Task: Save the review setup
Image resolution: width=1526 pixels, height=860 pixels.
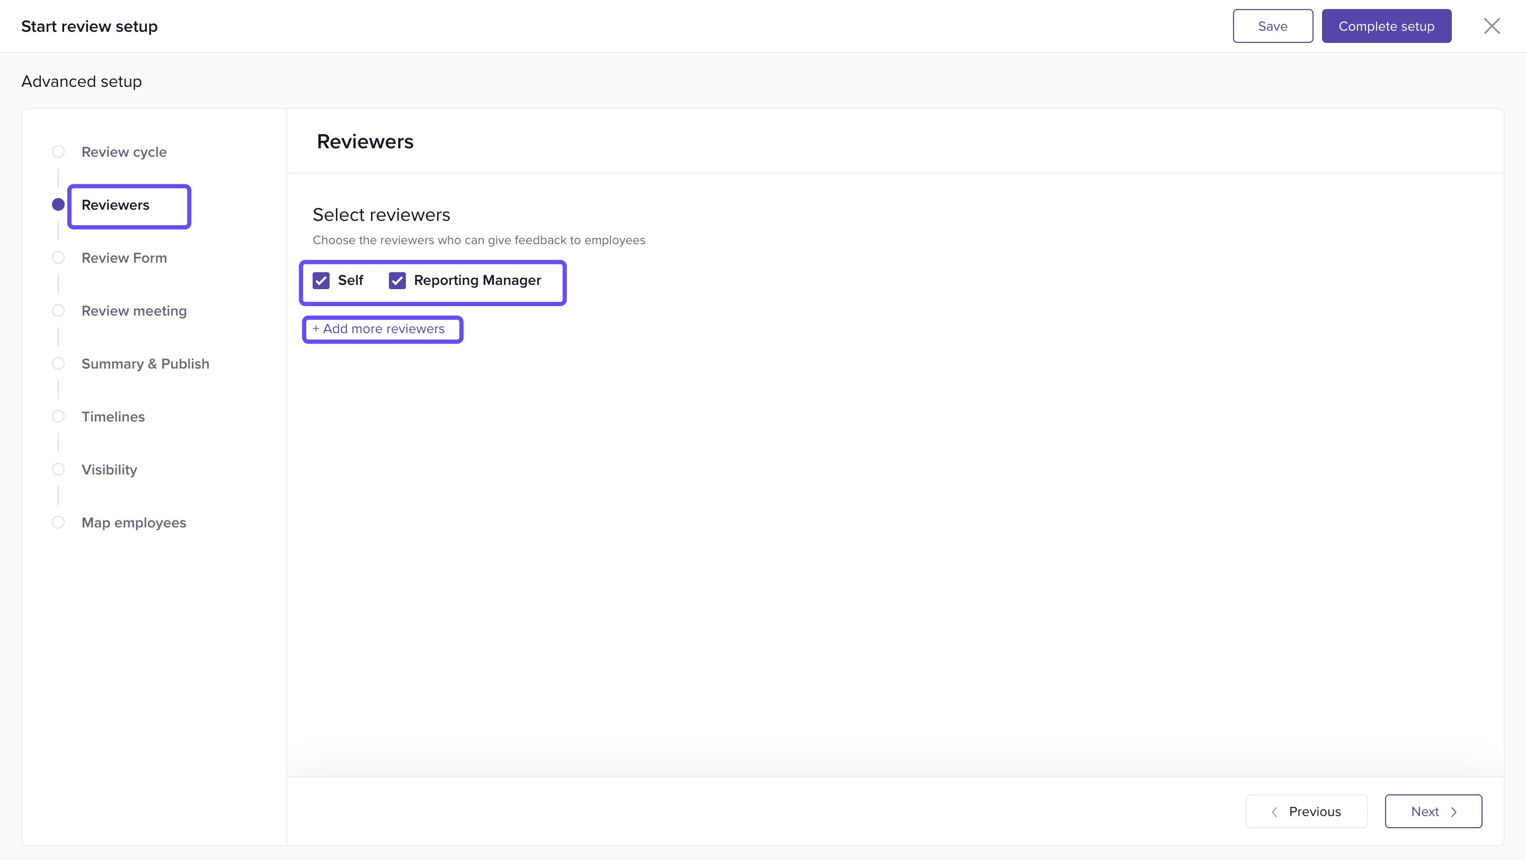Action: [x=1272, y=26]
